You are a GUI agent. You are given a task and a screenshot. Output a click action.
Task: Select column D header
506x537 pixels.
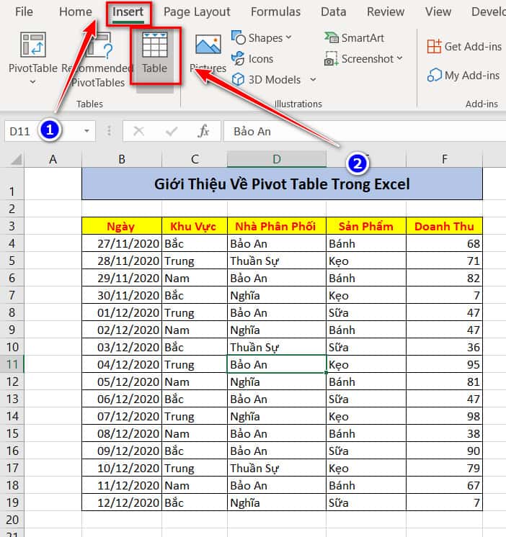point(277,159)
